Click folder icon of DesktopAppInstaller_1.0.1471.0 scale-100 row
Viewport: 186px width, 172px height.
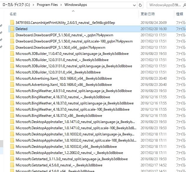click(12, 128)
